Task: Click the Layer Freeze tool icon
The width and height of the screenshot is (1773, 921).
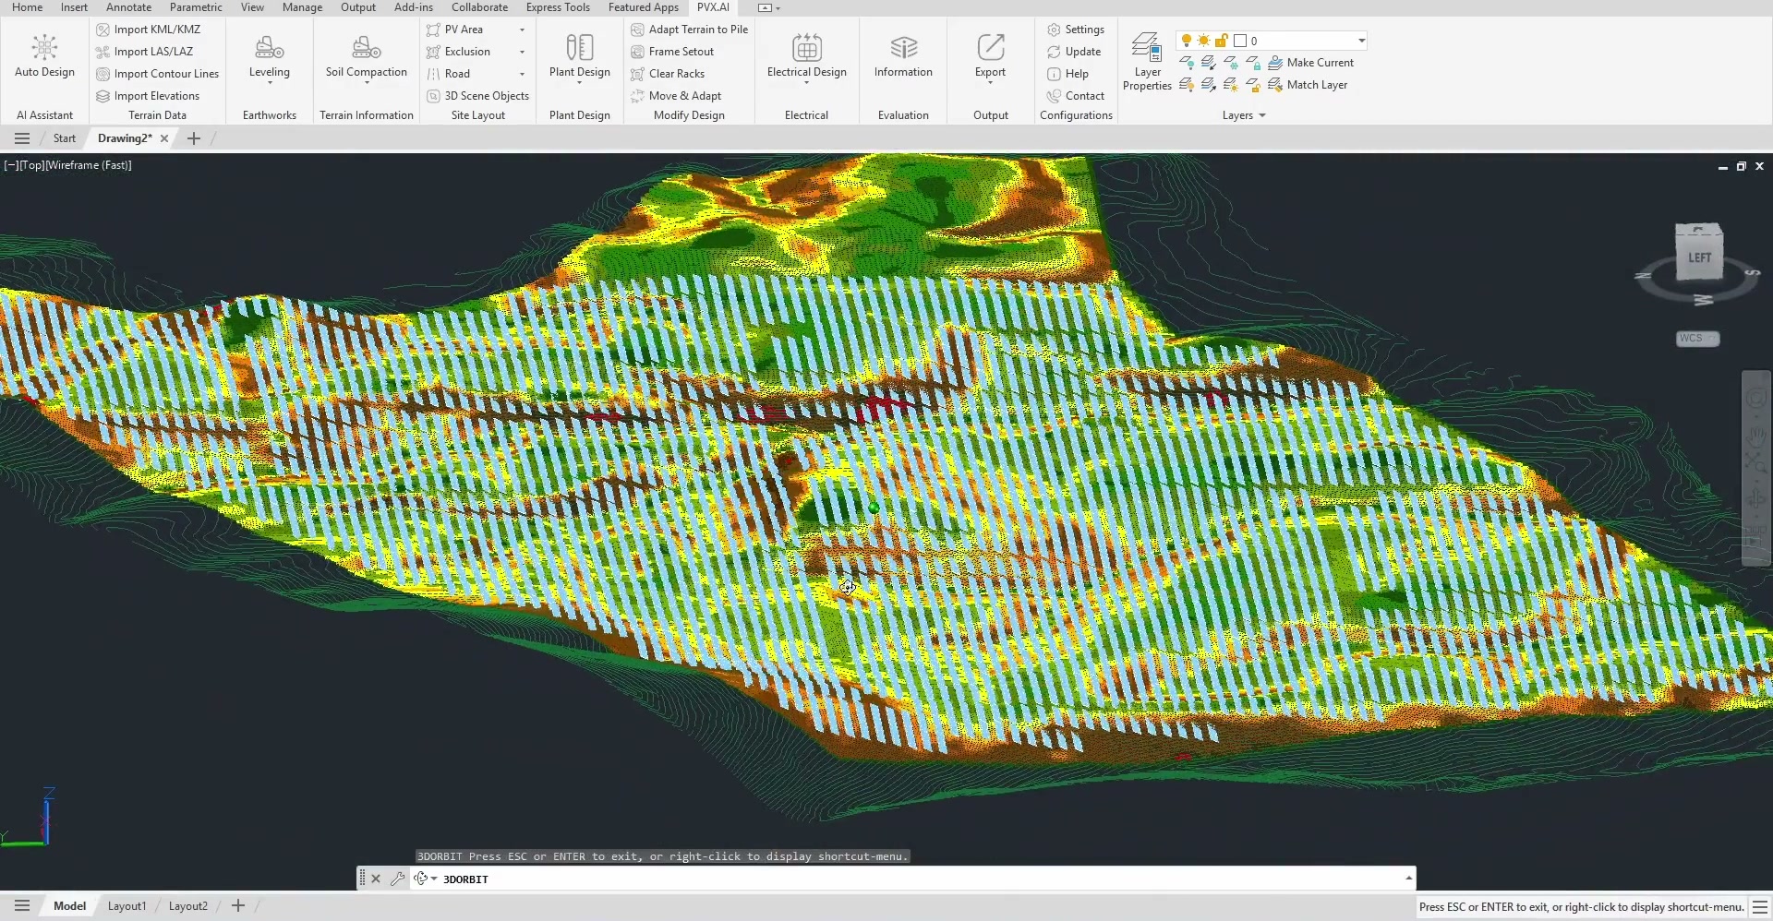Action: point(1231,63)
